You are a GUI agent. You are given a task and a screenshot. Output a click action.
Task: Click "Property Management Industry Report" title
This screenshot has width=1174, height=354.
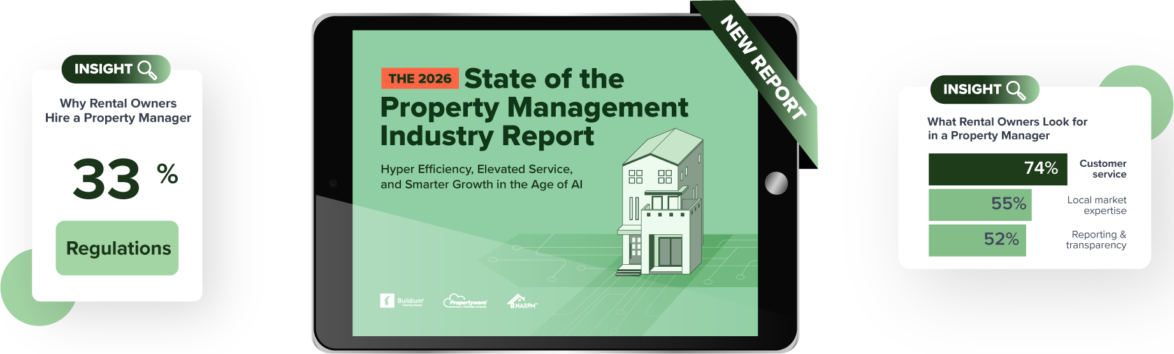pos(534,122)
